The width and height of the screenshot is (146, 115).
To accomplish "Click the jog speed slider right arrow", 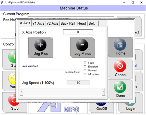I will [x=103, y=92].
